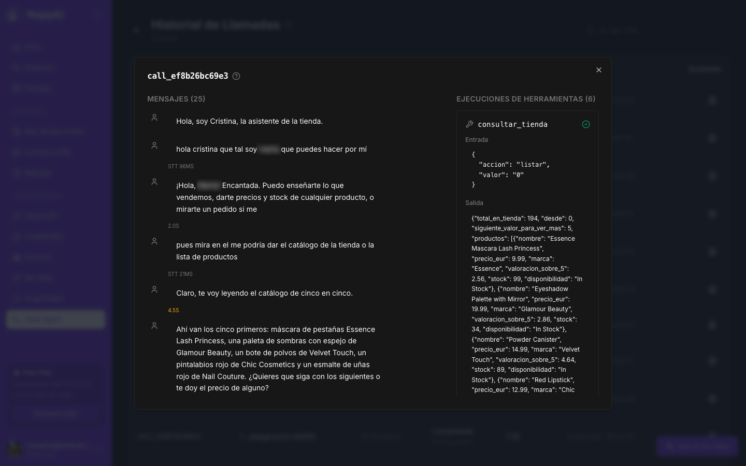Click the message asking for "el catálogo de la tienda"
Viewport: 746px width, 466px height.
[275, 251]
